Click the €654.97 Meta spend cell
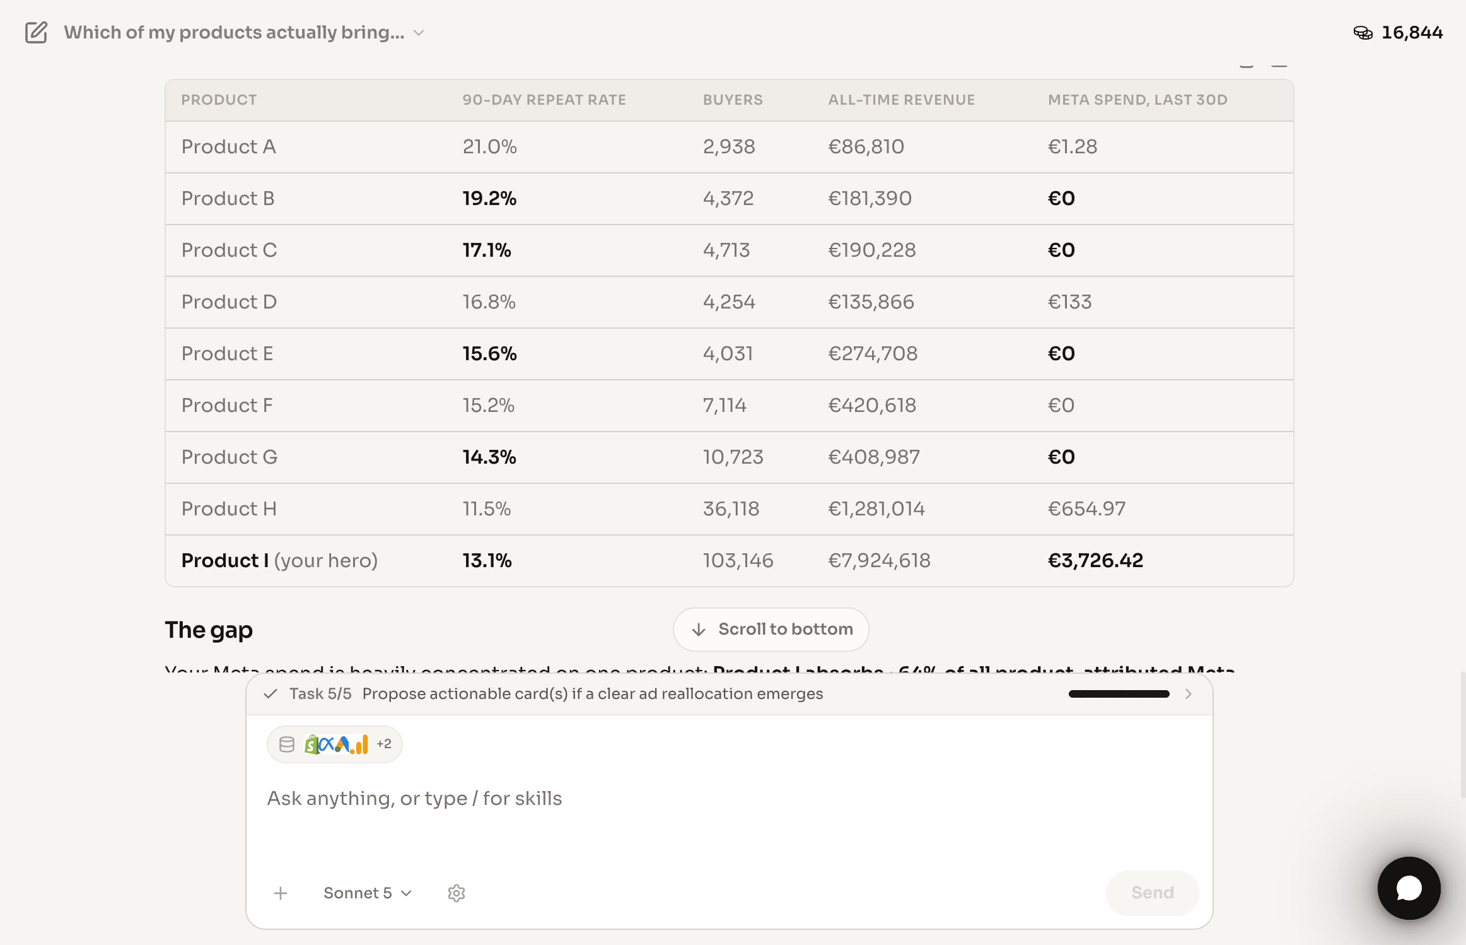The height and width of the screenshot is (945, 1466). pyautogui.click(x=1086, y=509)
